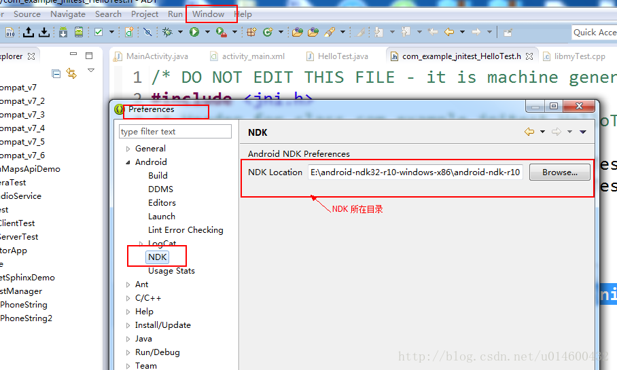This screenshot has height=370, width=617.
Task: Click the Previous Annotation toolbar icon
Action: (x=406, y=32)
